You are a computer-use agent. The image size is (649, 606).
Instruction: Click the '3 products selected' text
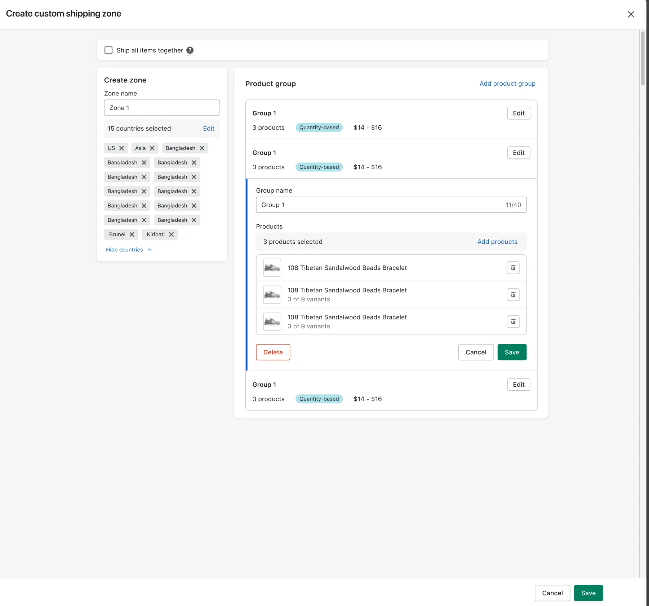pyautogui.click(x=293, y=242)
